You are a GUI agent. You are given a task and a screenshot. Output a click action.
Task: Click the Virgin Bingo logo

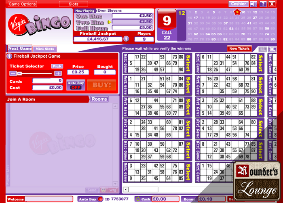coord(39,25)
